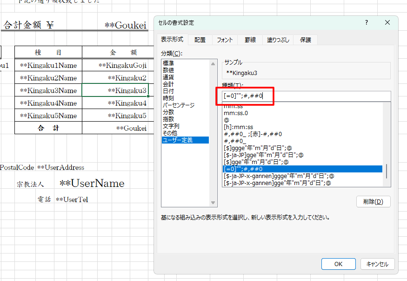Click the キャンセル button
407x281 pixels.
coord(377,264)
